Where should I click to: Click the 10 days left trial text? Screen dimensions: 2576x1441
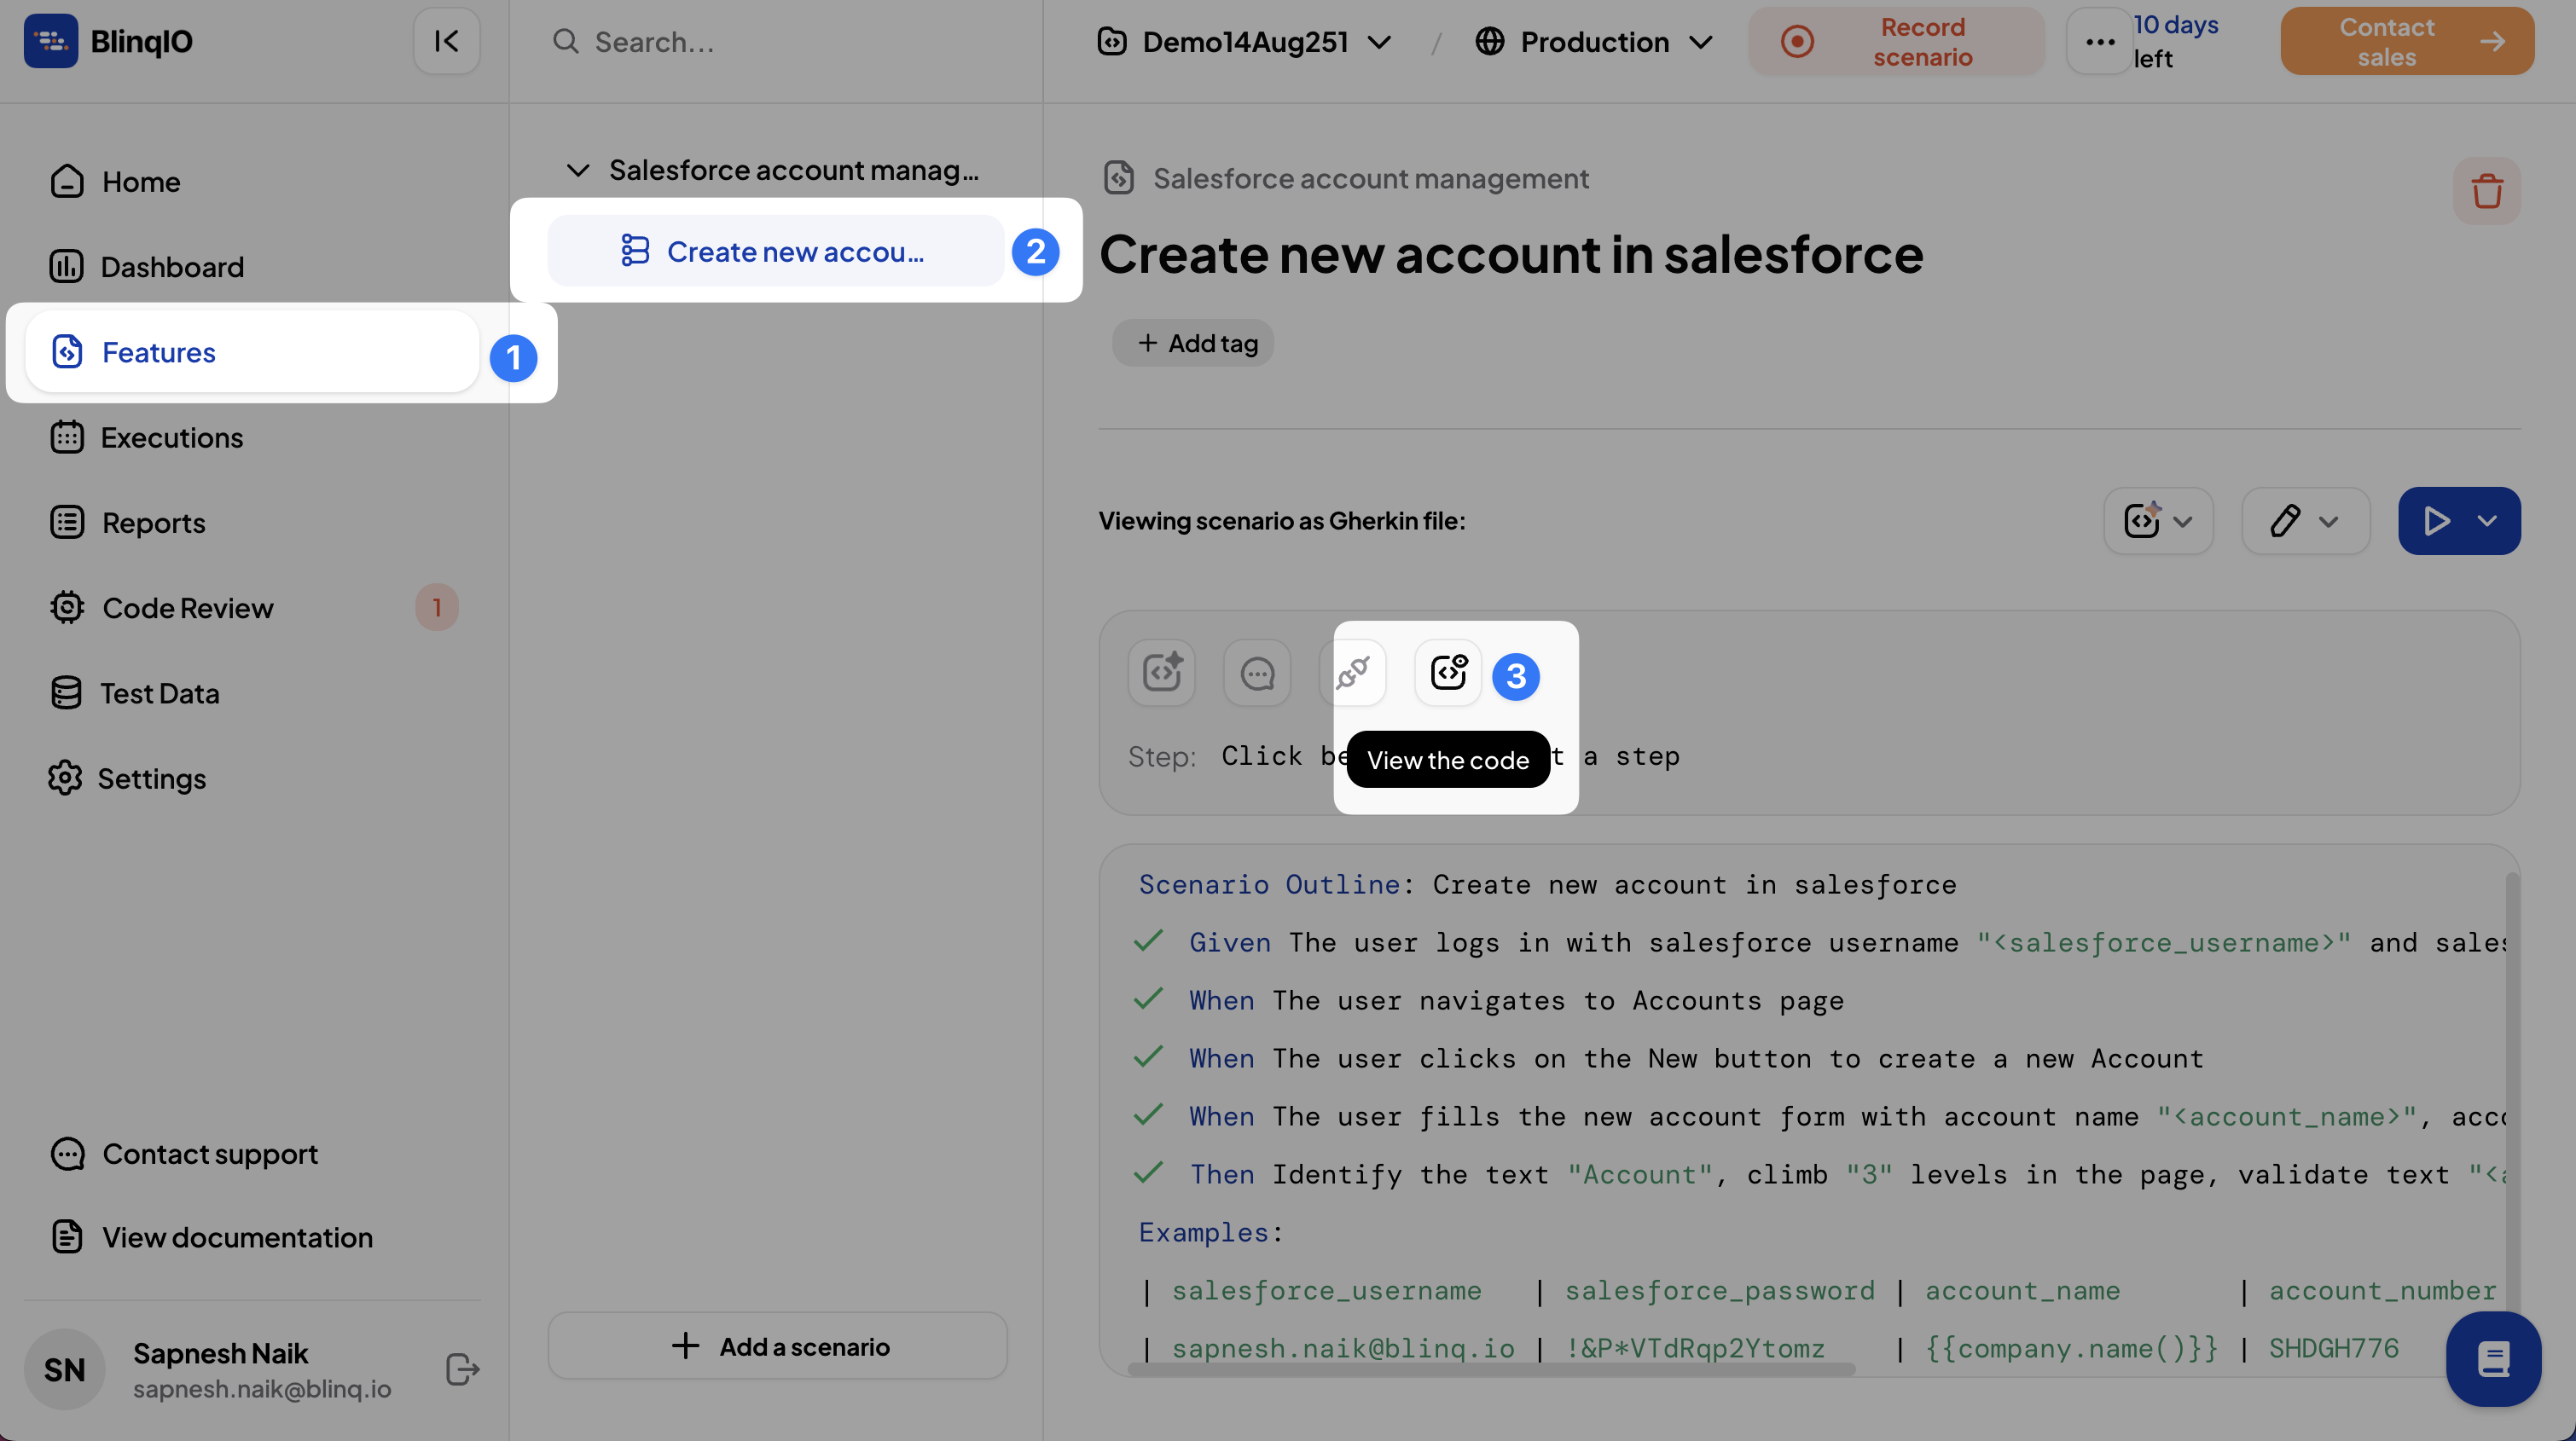[x=2176, y=41]
